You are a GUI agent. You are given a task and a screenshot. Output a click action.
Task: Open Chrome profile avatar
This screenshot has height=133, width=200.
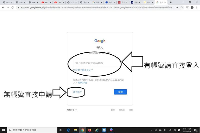(x=192, y=7)
